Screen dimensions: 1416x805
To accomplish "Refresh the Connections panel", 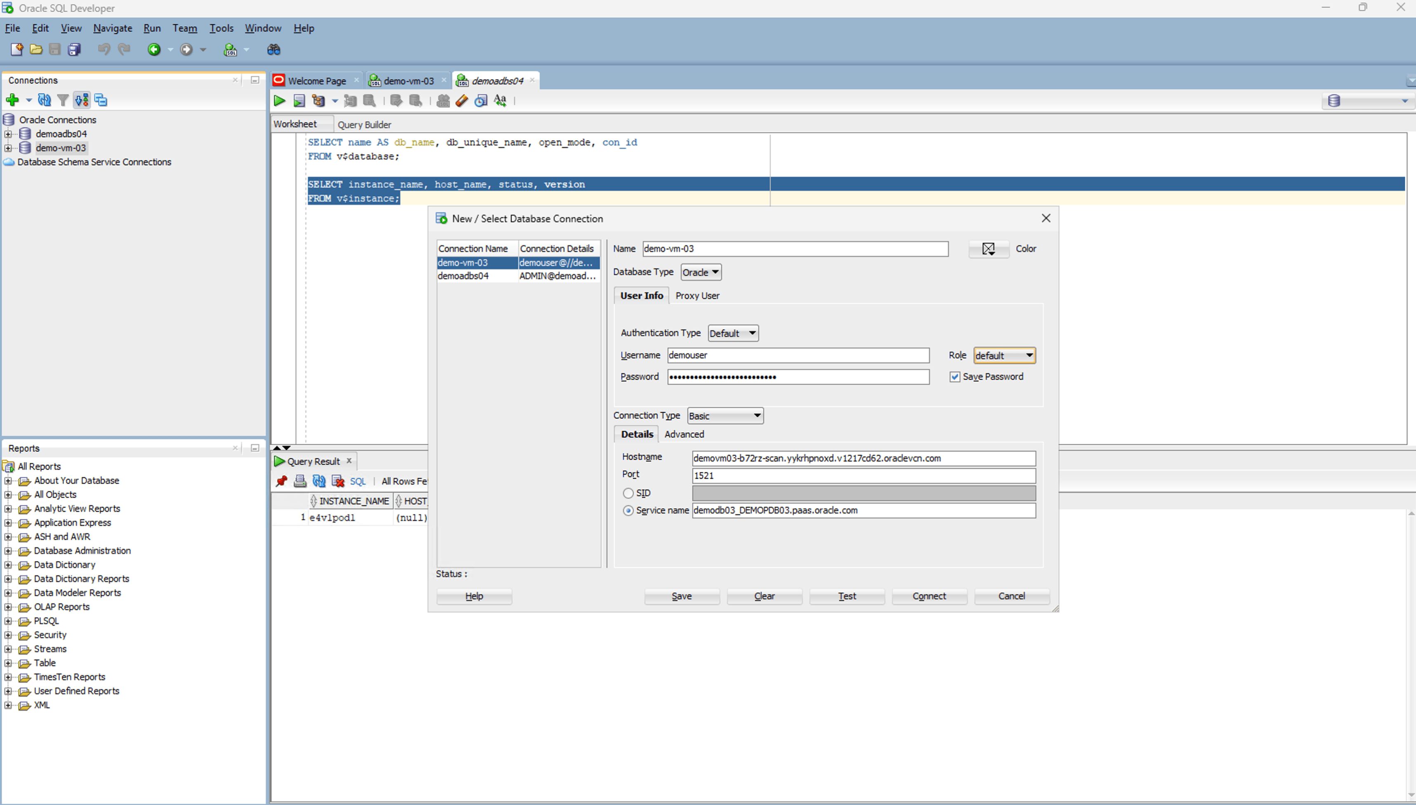I will (44, 100).
